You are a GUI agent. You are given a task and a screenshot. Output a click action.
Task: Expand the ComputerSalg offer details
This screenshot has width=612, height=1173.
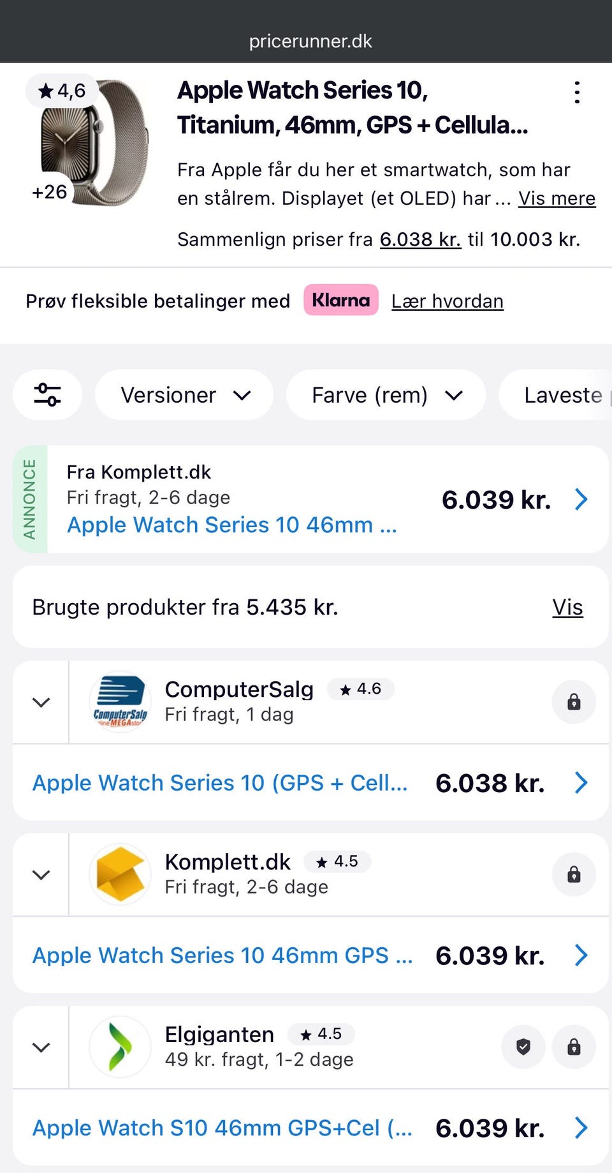pos(41,702)
